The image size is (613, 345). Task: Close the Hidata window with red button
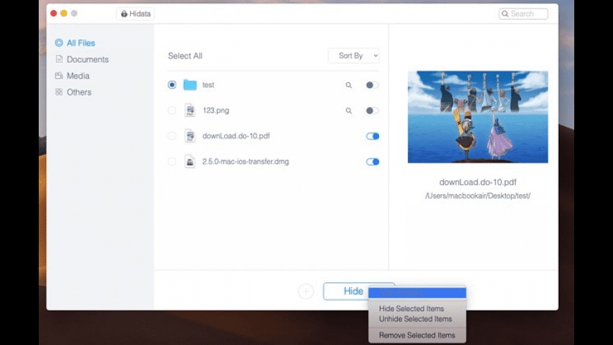[54, 13]
